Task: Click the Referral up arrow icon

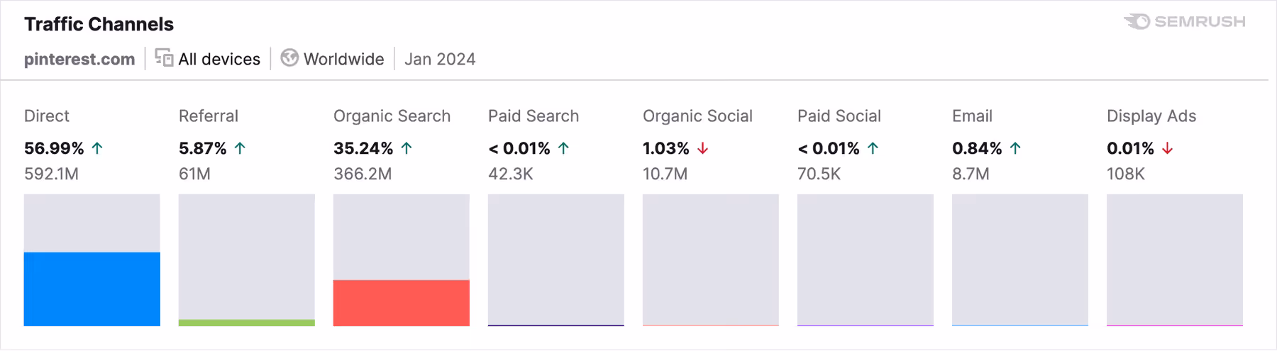Action: point(240,148)
